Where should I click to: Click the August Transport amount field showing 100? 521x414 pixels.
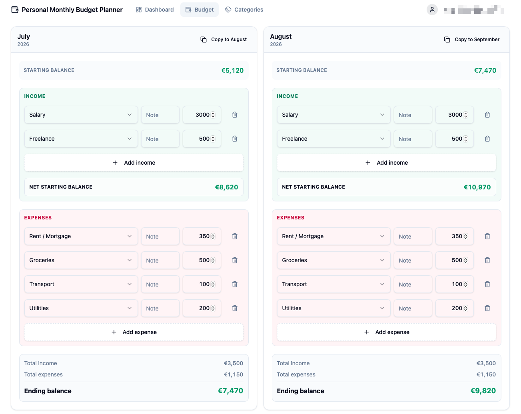pyautogui.click(x=455, y=284)
